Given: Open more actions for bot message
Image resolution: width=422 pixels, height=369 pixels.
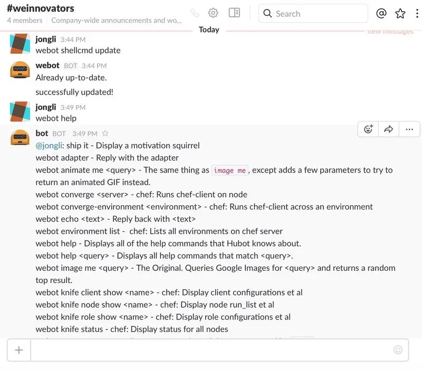Looking at the screenshot, I should (x=409, y=129).
